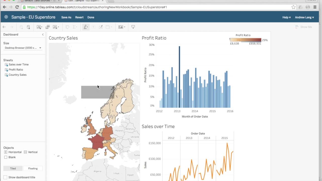Toggle mark labels with the T icon
Screen dimensions: 322x181
[93, 27]
